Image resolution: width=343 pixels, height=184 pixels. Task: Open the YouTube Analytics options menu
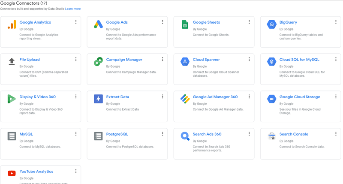pos(76,171)
